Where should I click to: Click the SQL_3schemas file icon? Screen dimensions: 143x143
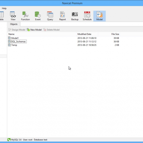click(x=9, y=41)
